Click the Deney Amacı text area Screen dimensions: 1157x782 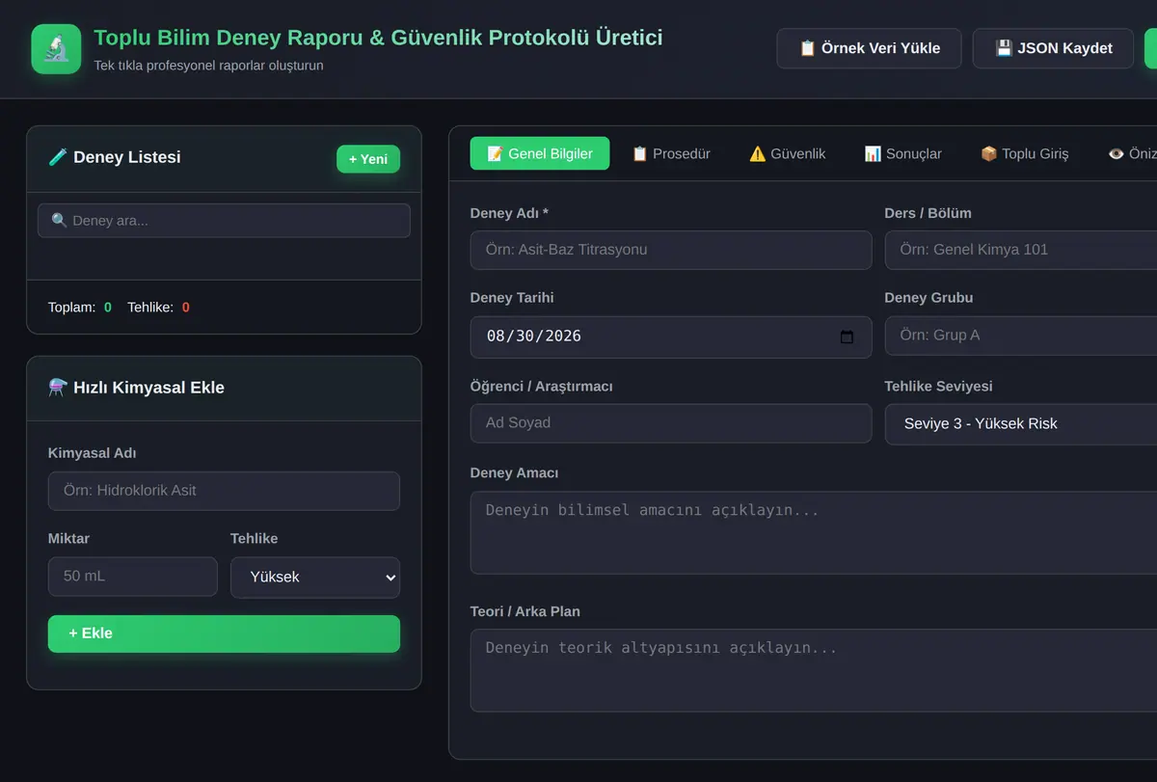click(814, 532)
